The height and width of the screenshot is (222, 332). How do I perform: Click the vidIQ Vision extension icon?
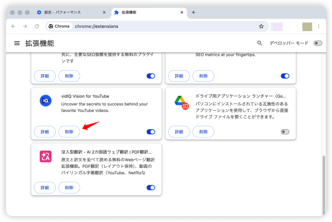click(x=46, y=101)
